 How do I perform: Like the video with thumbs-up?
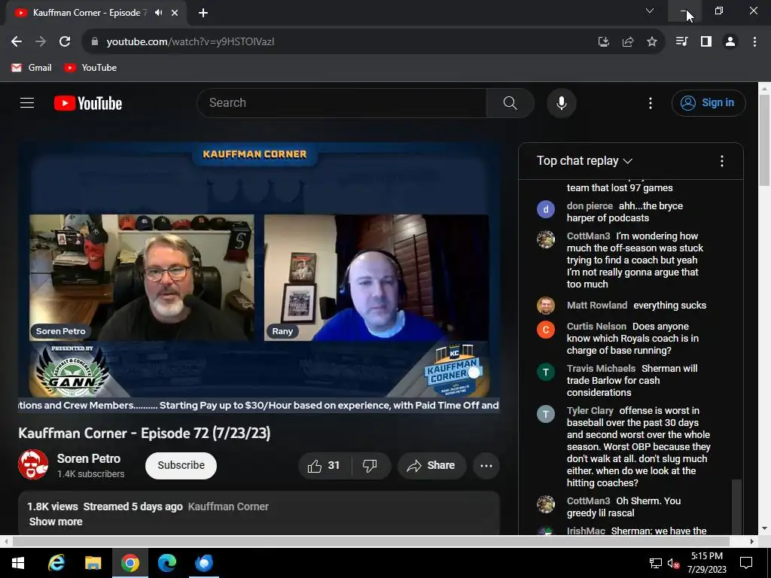pyautogui.click(x=324, y=465)
